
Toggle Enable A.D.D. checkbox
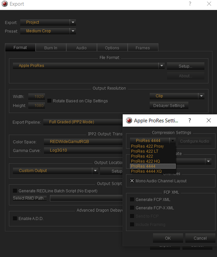15,218
